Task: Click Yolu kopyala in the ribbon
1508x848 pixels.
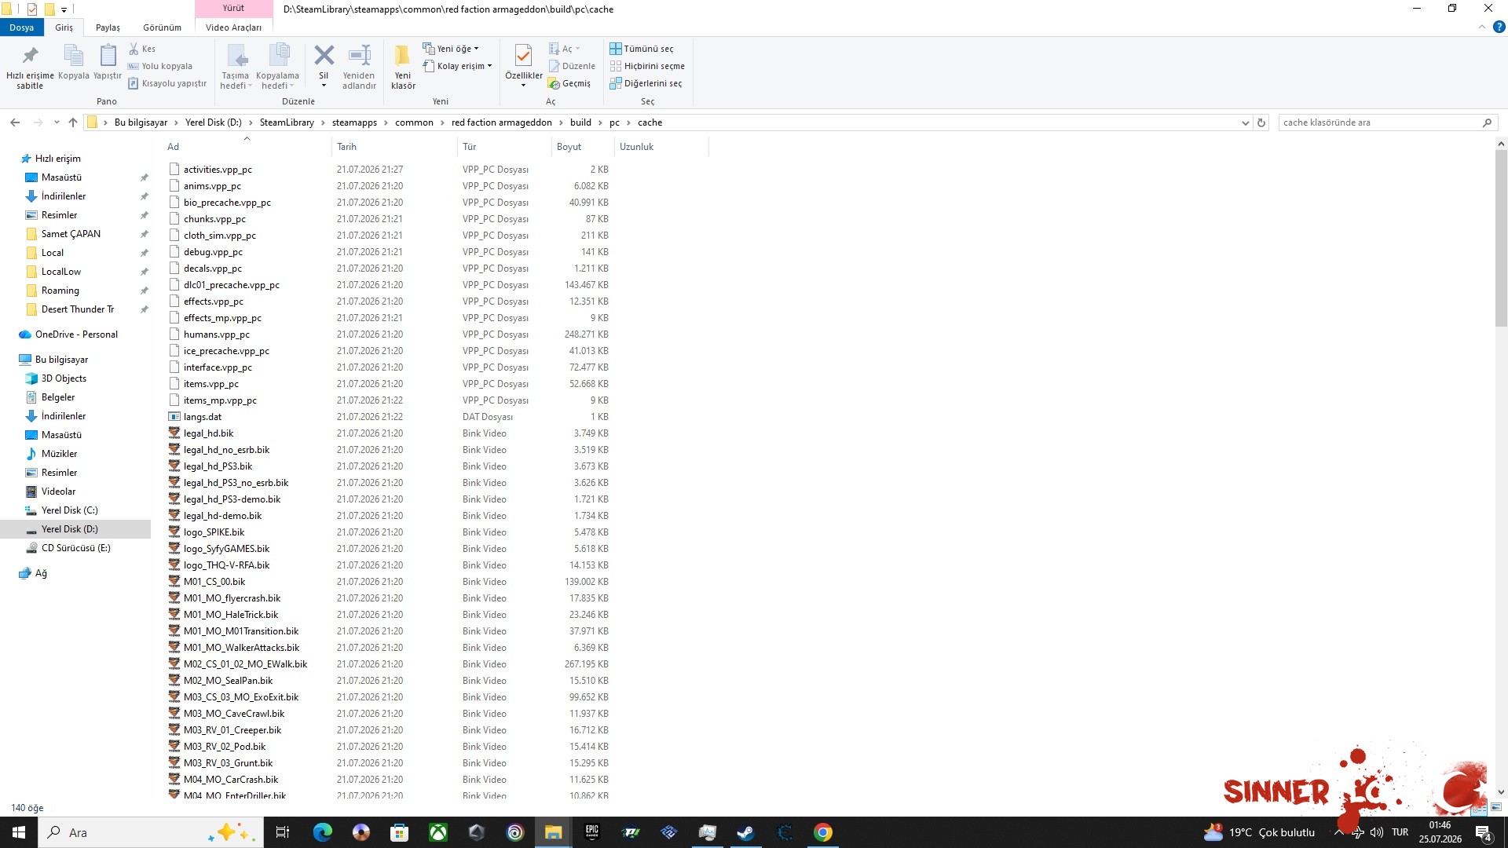Action: pos(160,66)
